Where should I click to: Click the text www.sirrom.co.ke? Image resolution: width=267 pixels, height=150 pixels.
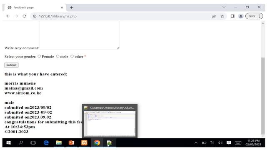[x=23, y=93]
